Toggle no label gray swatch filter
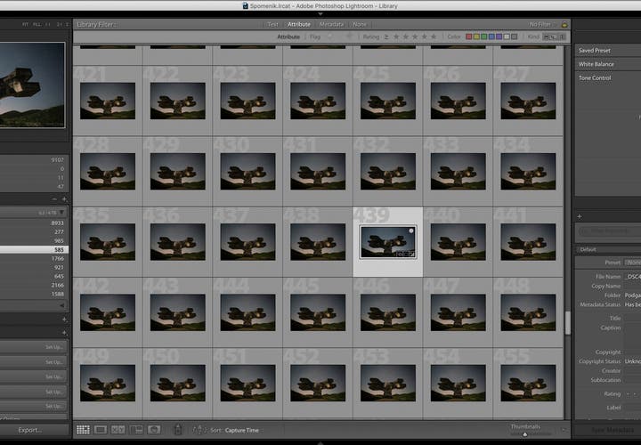641x445 pixels. coord(515,36)
